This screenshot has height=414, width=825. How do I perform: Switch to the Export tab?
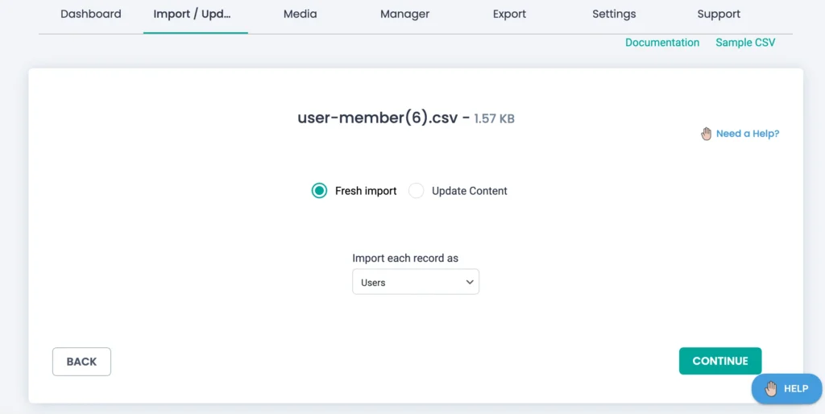pos(509,14)
